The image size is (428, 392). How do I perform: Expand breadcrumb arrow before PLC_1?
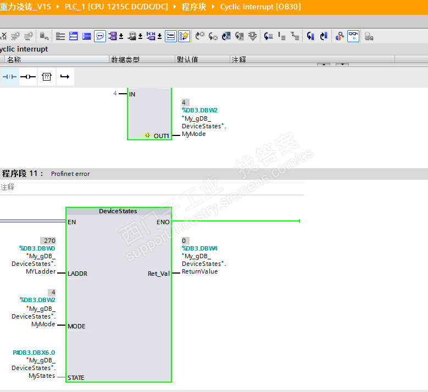click(x=58, y=7)
